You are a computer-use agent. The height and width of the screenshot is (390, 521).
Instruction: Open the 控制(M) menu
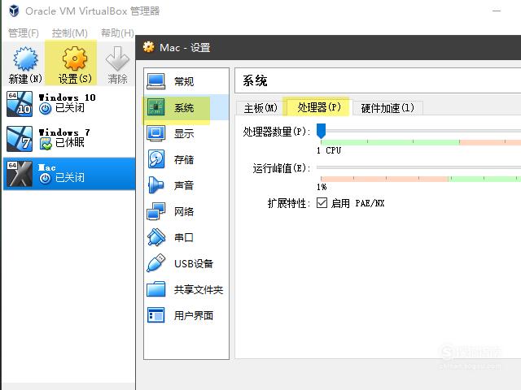[70, 32]
